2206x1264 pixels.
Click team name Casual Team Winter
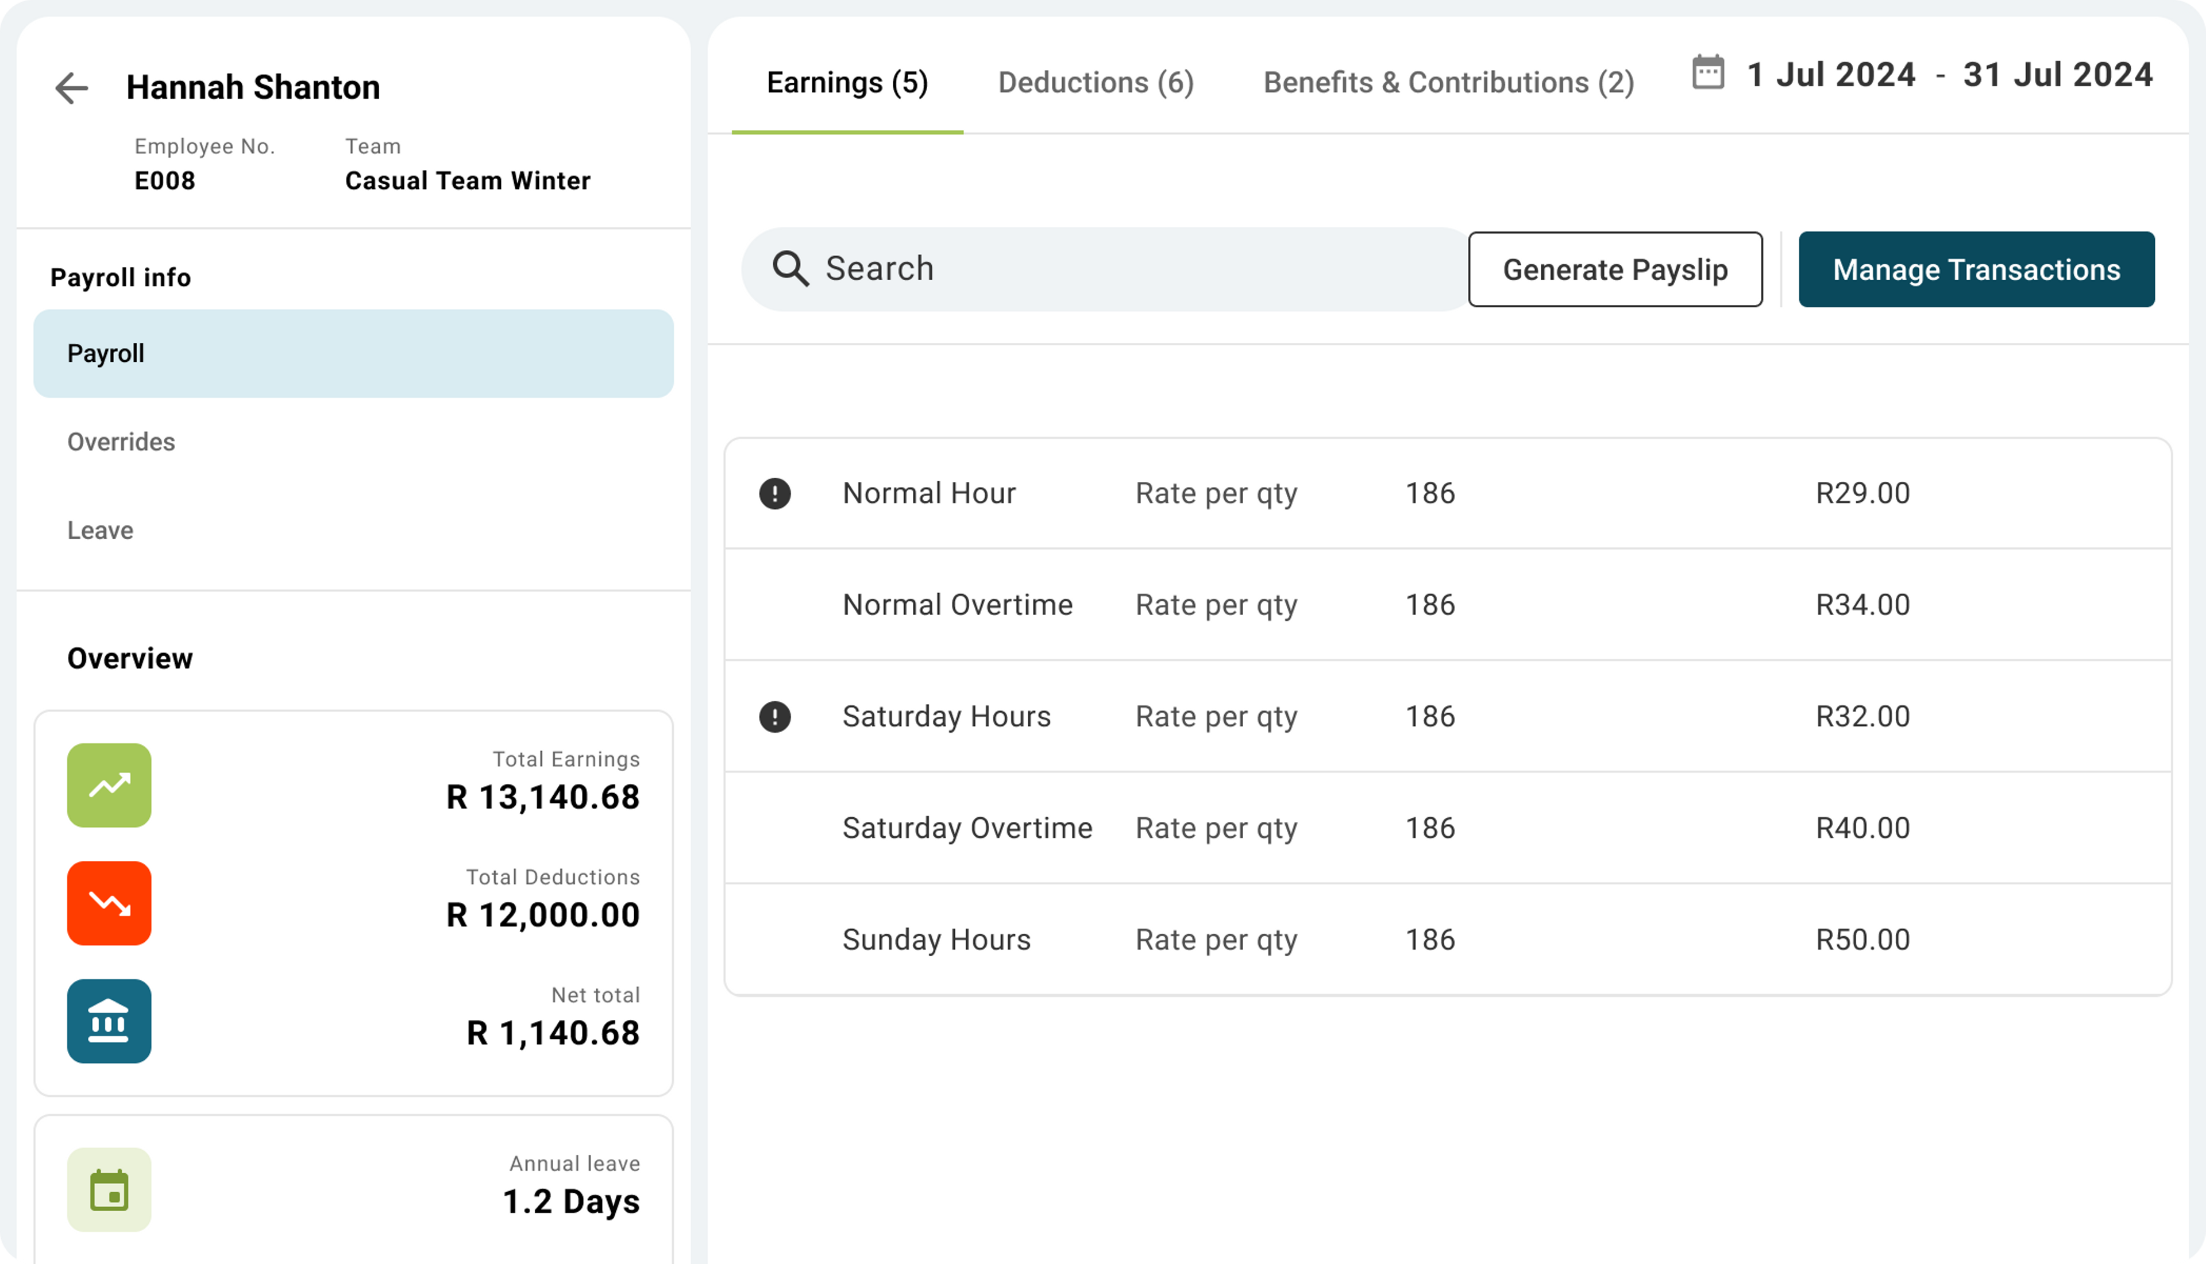tap(468, 180)
